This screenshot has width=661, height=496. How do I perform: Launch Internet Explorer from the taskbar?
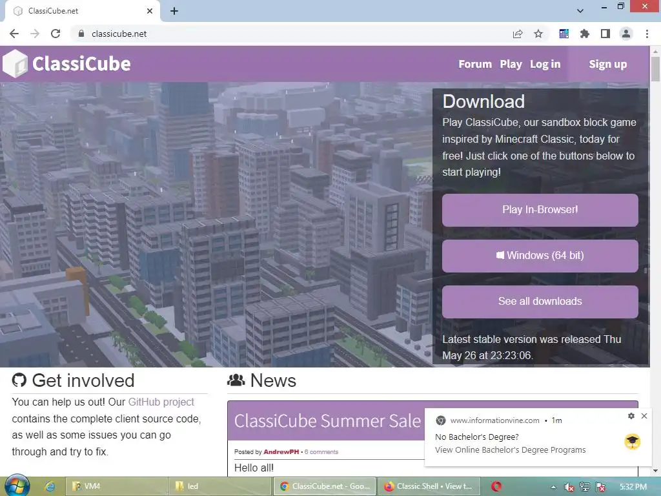50,486
